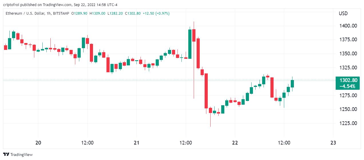Image resolution: width=364 pixels, height=160 pixels.
Task: Click the latest green candle at 1302
Action: pos(292,83)
